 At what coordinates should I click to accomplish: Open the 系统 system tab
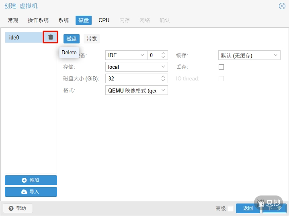pyautogui.click(x=64, y=20)
